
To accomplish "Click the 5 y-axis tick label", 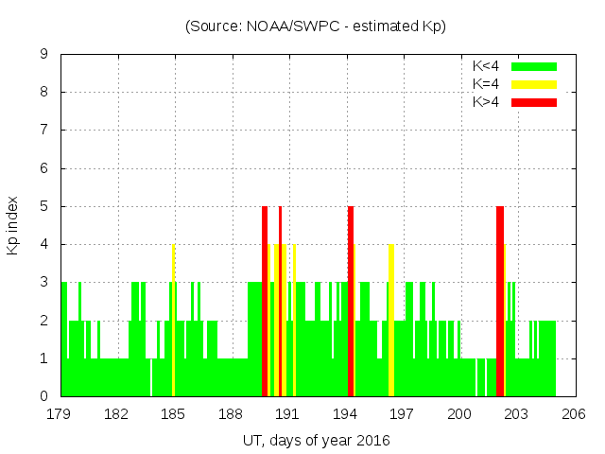I will pyautogui.click(x=44, y=206).
